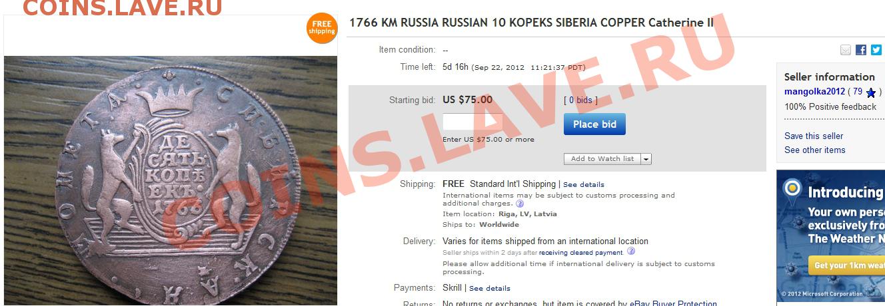Click See other items link

[814, 150]
